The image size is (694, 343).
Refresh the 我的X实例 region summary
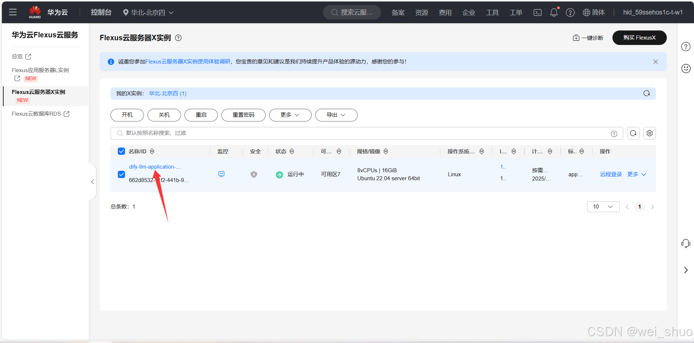[x=647, y=94]
